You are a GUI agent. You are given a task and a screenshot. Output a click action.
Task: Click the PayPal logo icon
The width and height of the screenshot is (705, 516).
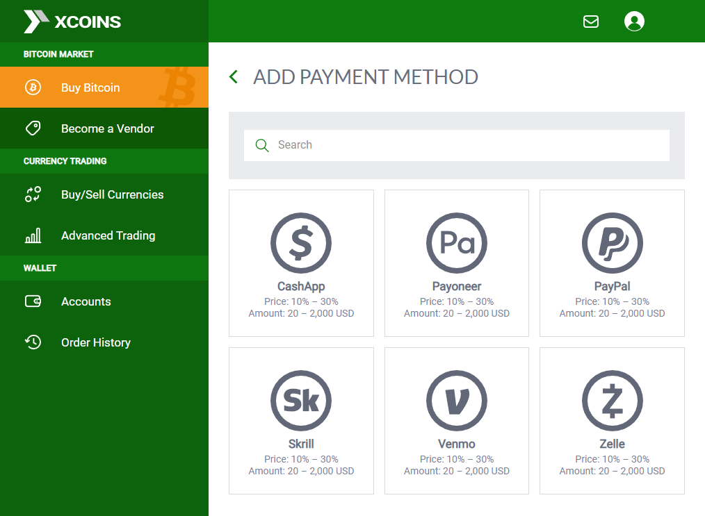coord(613,243)
